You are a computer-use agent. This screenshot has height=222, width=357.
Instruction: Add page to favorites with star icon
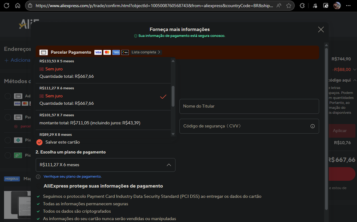289,6
